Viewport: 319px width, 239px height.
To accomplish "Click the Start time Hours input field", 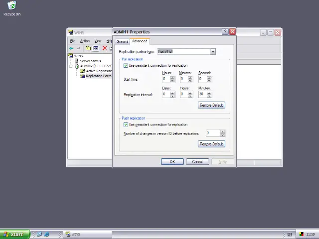I will (x=166, y=79).
